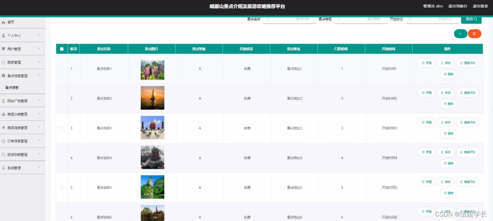493x221 pixels.
Task: Click 删除 in the 景点名称3 row
Action: pos(448,133)
